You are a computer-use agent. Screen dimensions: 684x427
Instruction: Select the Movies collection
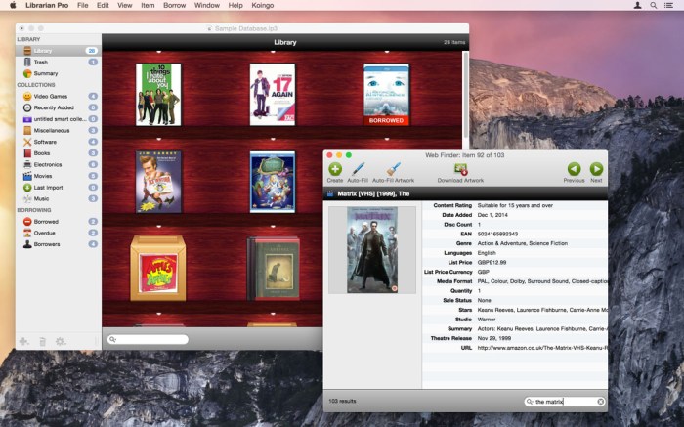coord(44,176)
